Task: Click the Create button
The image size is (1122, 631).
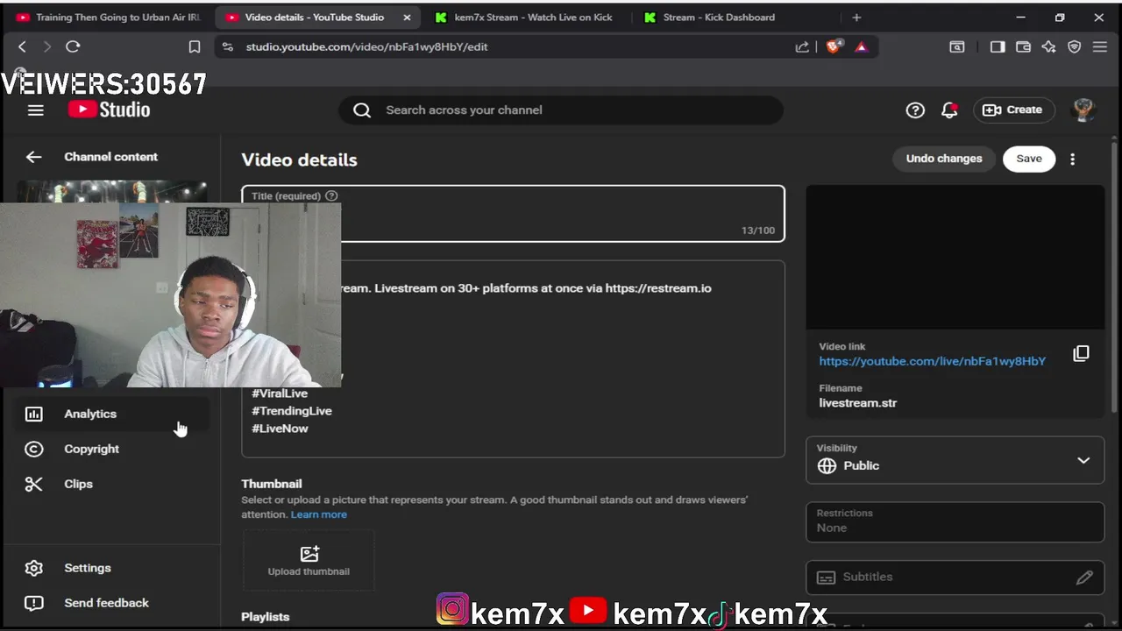Action: 1013,110
